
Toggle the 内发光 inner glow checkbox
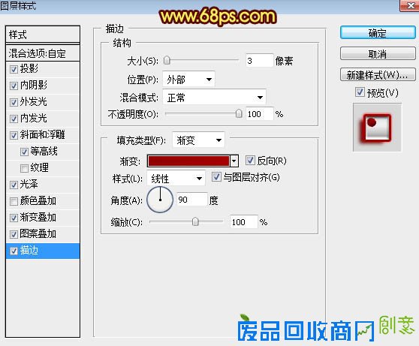point(14,119)
